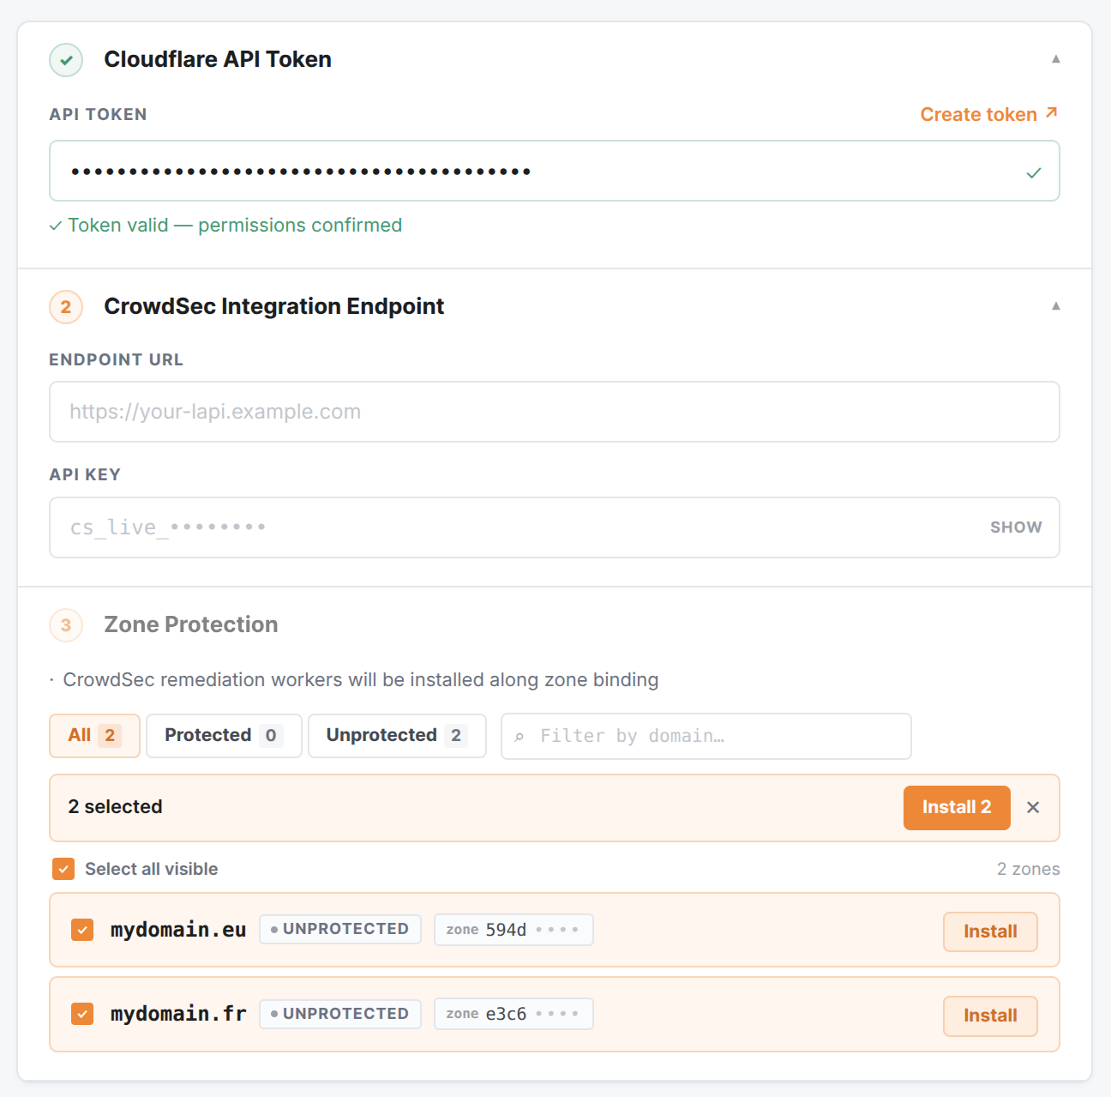Collapse the CrowdSec Integration Endpoint section
Viewport: 1111px width, 1097px height.
[x=1056, y=306]
